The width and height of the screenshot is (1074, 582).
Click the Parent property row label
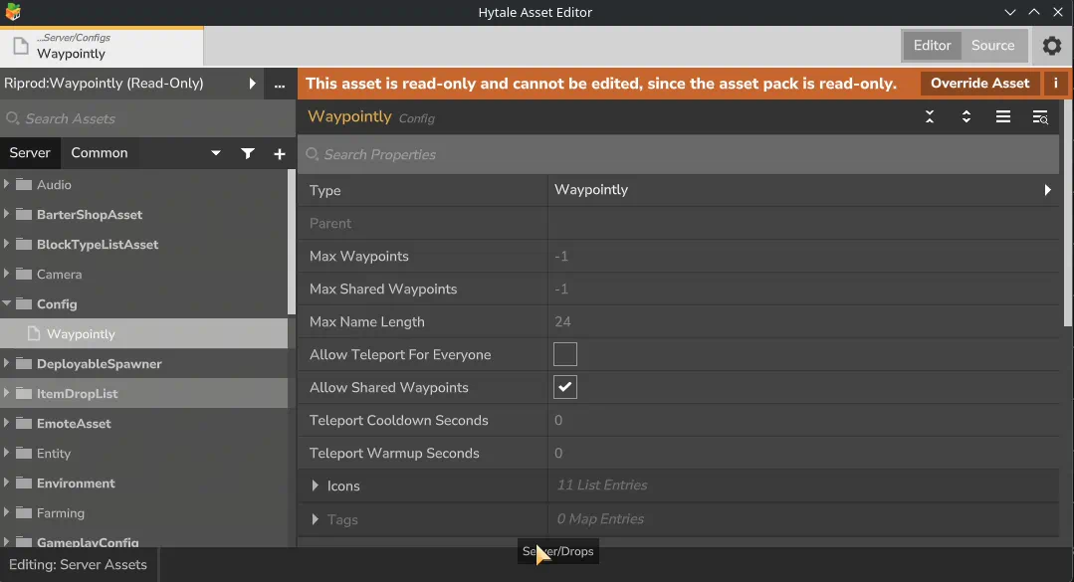click(330, 223)
